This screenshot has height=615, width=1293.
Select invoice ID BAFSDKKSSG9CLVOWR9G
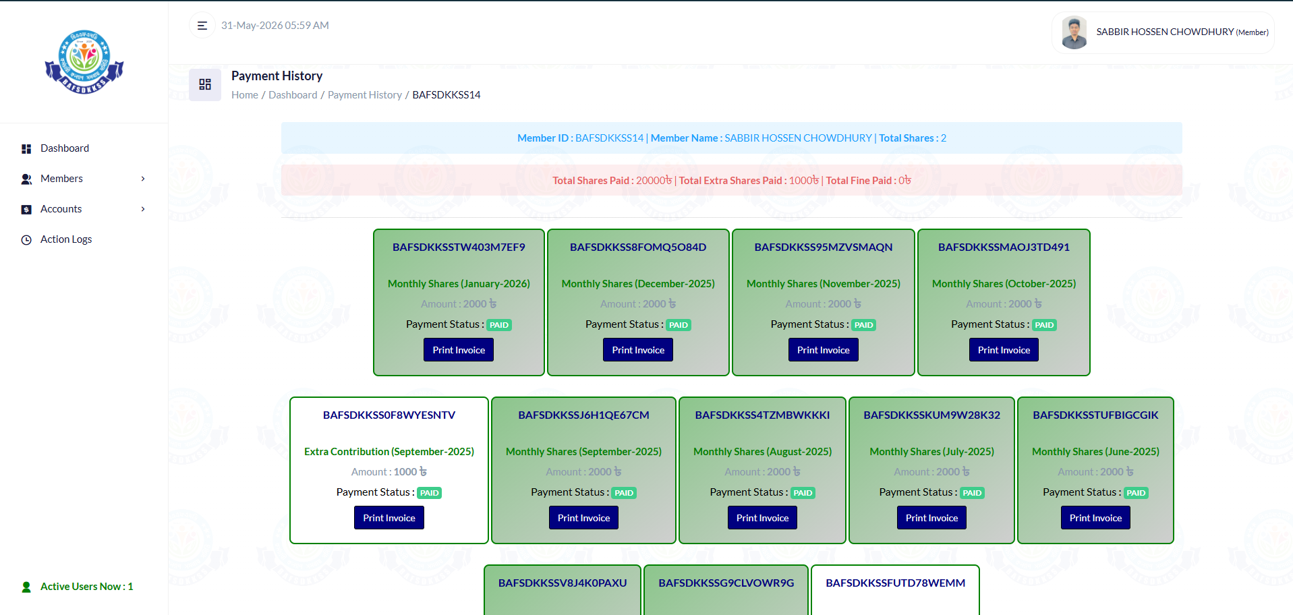[x=726, y=583]
